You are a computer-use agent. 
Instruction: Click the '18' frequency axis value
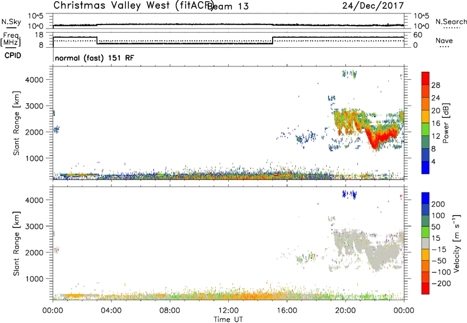pyautogui.click(x=39, y=35)
